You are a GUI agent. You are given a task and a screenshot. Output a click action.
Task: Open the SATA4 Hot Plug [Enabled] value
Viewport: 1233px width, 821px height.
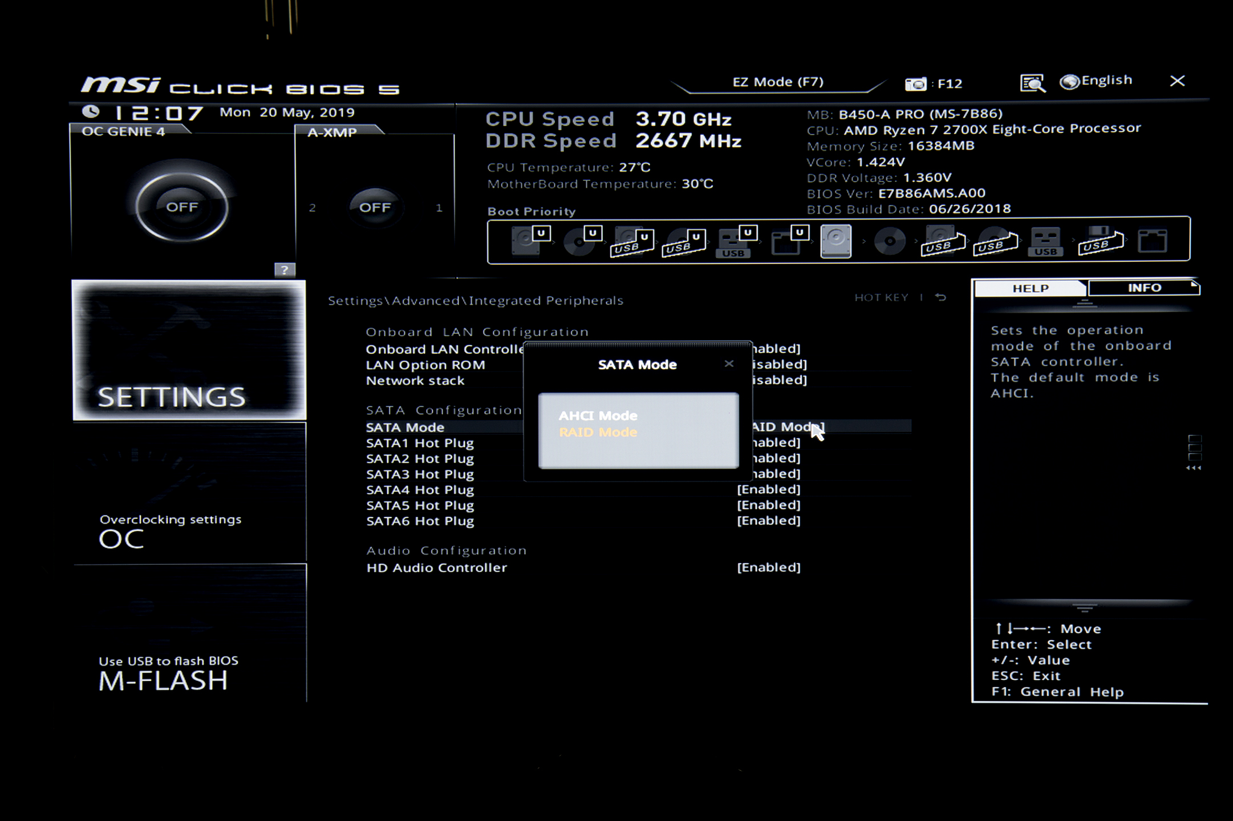769,489
